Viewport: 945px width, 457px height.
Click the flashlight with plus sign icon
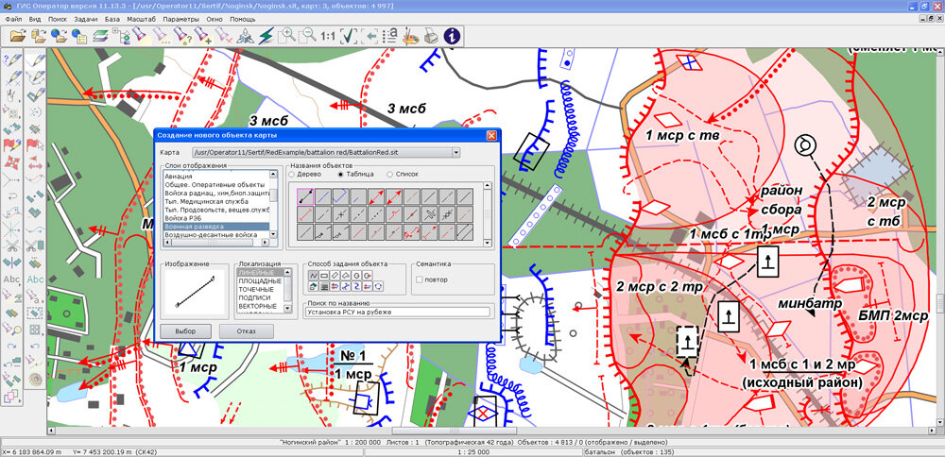tap(204, 36)
